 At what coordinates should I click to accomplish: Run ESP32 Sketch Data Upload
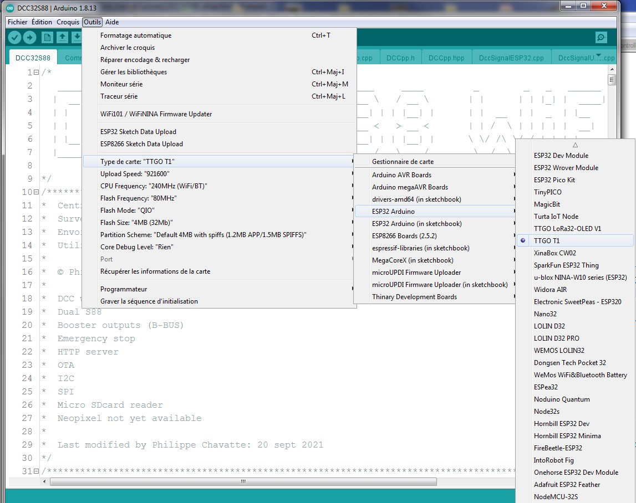pyautogui.click(x=219, y=132)
